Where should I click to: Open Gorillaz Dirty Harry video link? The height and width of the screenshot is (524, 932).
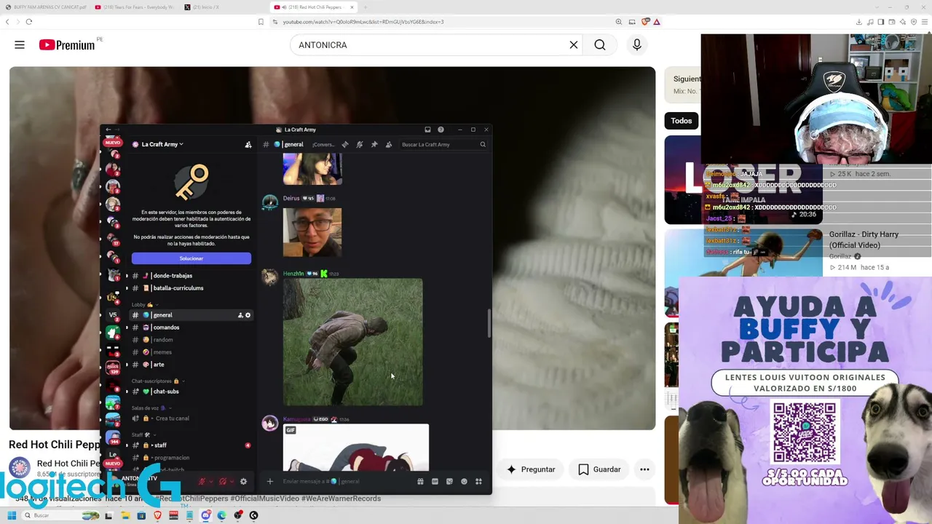pyautogui.click(x=864, y=239)
